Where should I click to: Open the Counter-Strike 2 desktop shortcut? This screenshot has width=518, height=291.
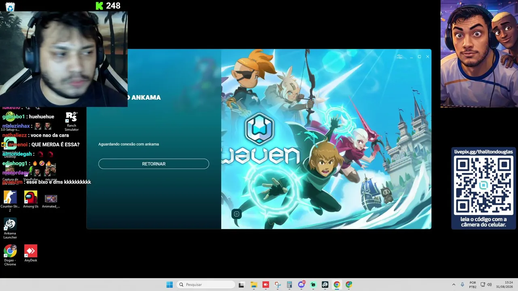[x=10, y=201]
